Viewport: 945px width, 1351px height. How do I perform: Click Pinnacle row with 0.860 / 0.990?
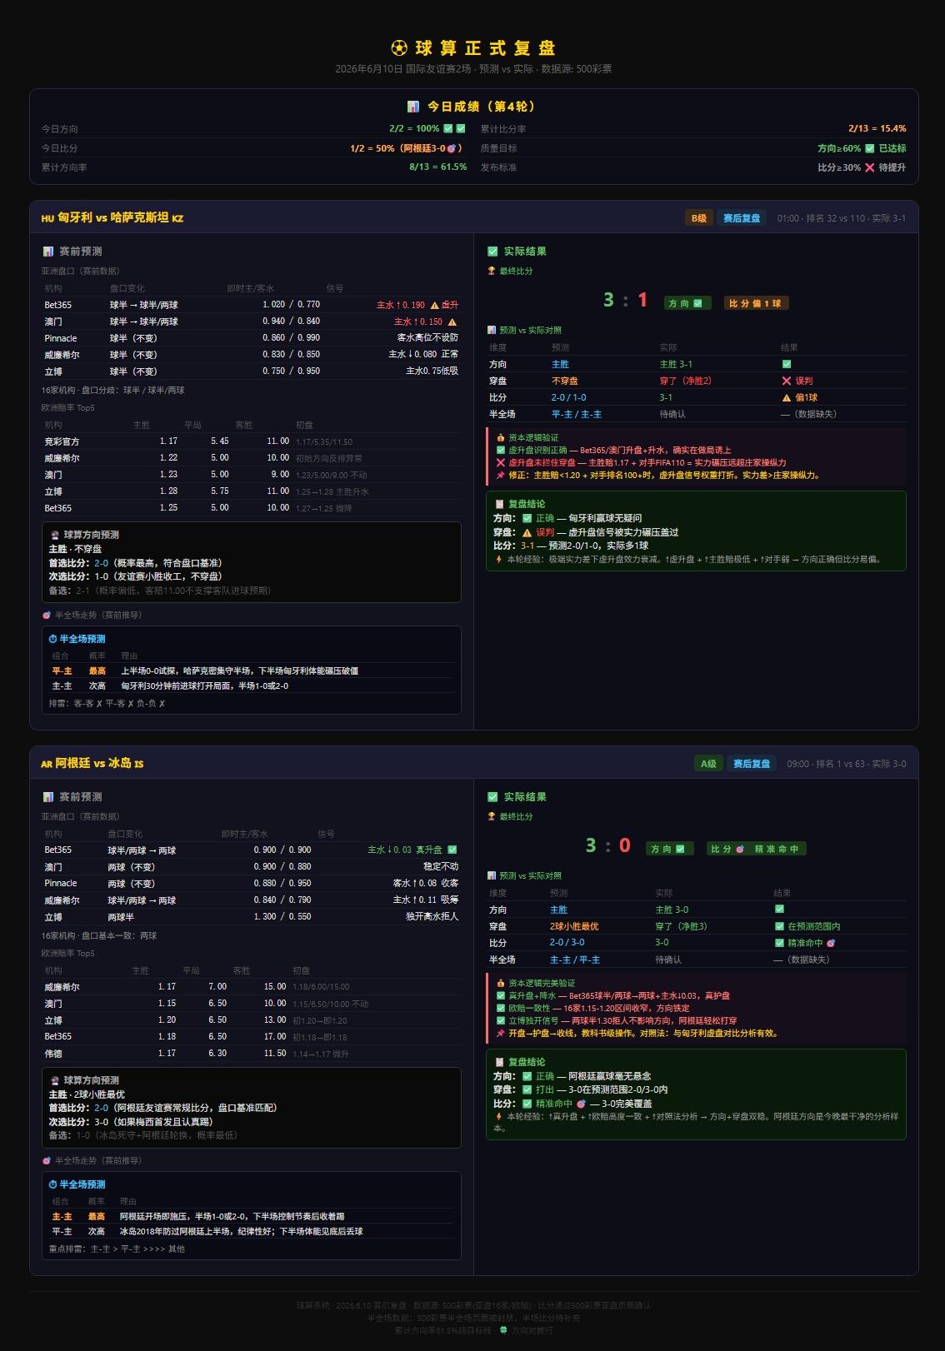(251, 338)
